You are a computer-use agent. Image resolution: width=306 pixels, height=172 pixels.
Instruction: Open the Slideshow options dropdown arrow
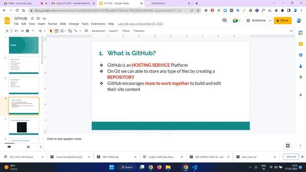click(x=270, y=20)
